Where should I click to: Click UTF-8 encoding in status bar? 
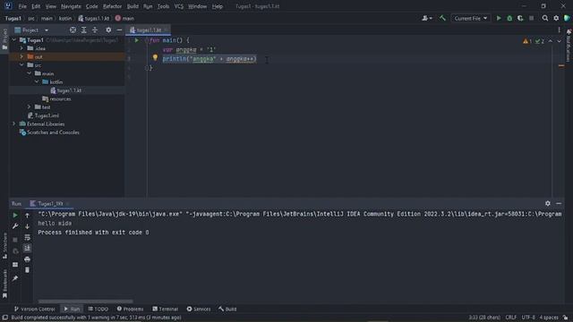[x=528, y=318]
